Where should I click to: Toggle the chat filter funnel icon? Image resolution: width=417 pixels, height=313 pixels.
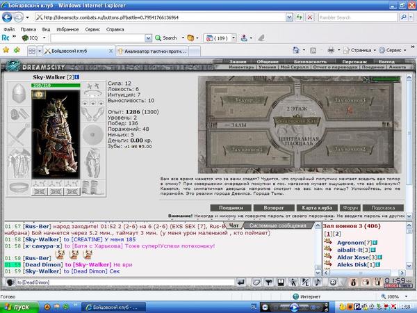pos(268,282)
